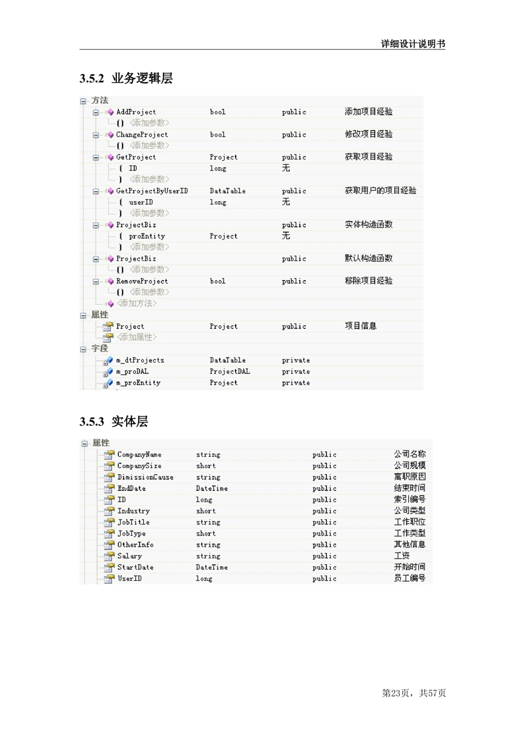Select the ProjectBiz constructor method icon
Viewport: 526px width, 745px height.
[x=110, y=225]
